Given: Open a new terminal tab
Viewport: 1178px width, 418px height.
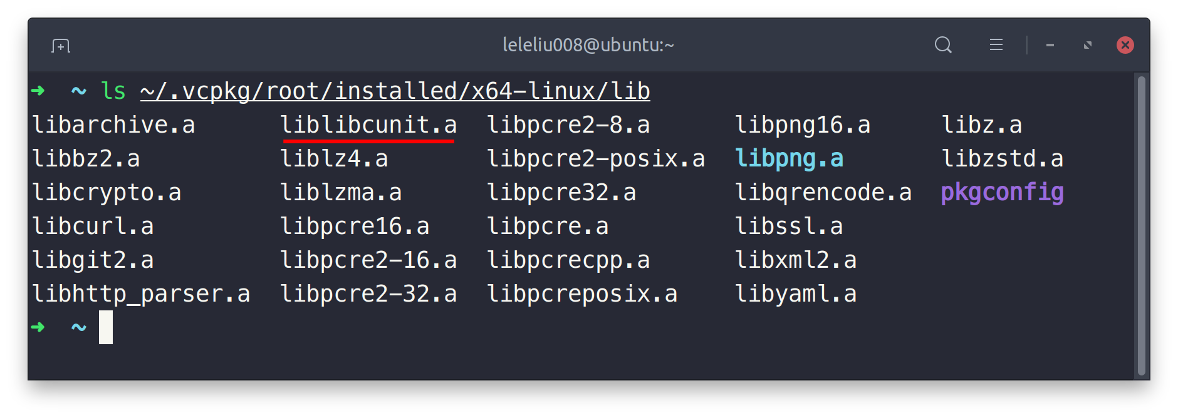Looking at the screenshot, I should pyautogui.click(x=60, y=44).
